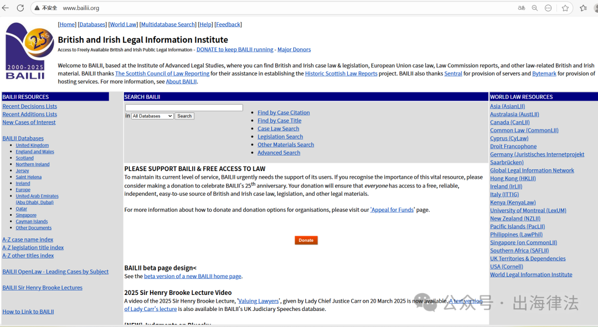
Task: Open BAILII OpenLaw Leading Cases by Subject
Action: 55,272
